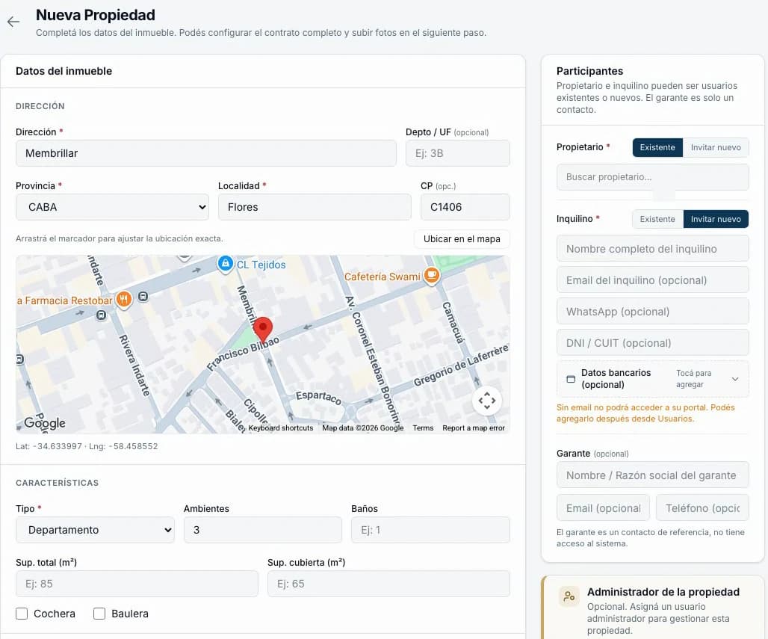Click Nombre completo del inquilino field
This screenshot has width=768, height=639.
pos(652,248)
